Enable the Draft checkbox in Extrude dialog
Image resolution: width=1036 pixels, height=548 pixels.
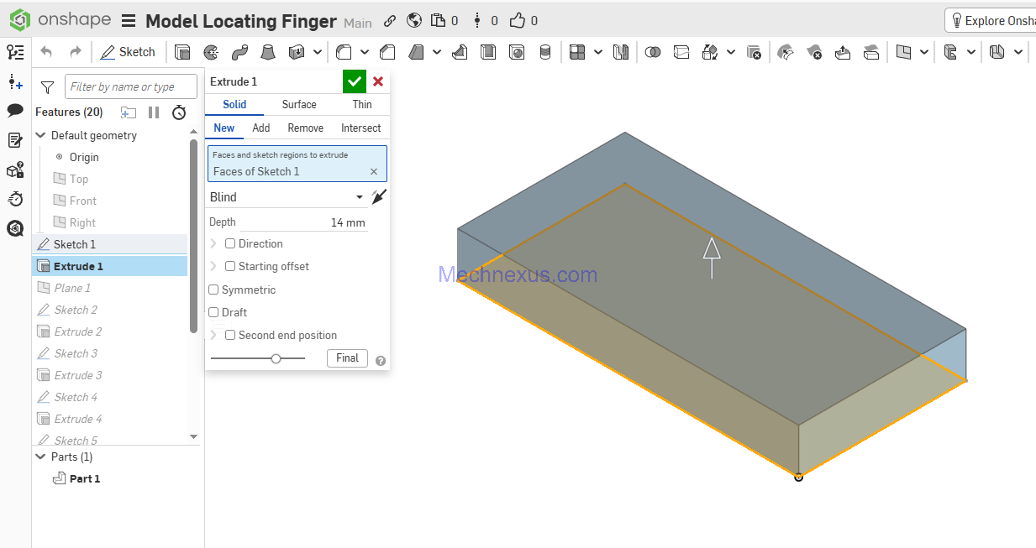213,312
